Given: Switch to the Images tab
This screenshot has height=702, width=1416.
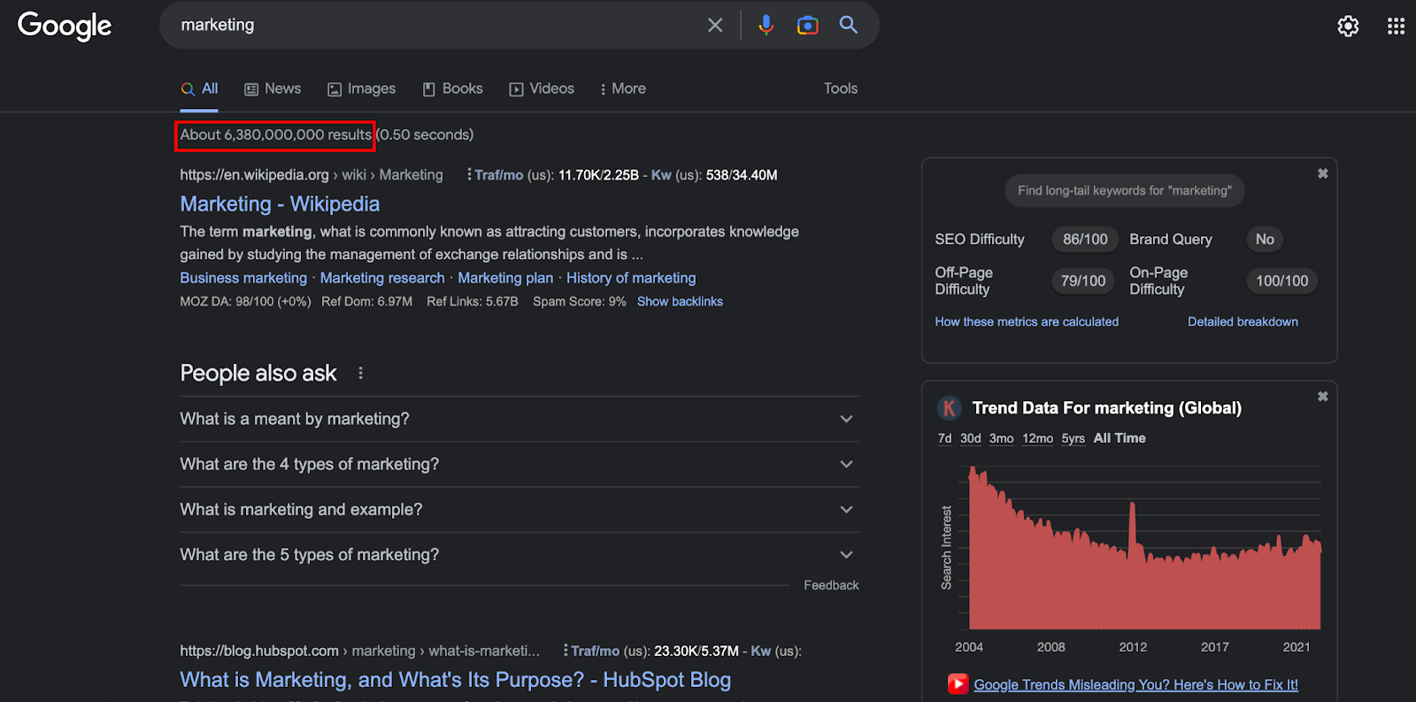Looking at the screenshot, I should tap(361, 89).
